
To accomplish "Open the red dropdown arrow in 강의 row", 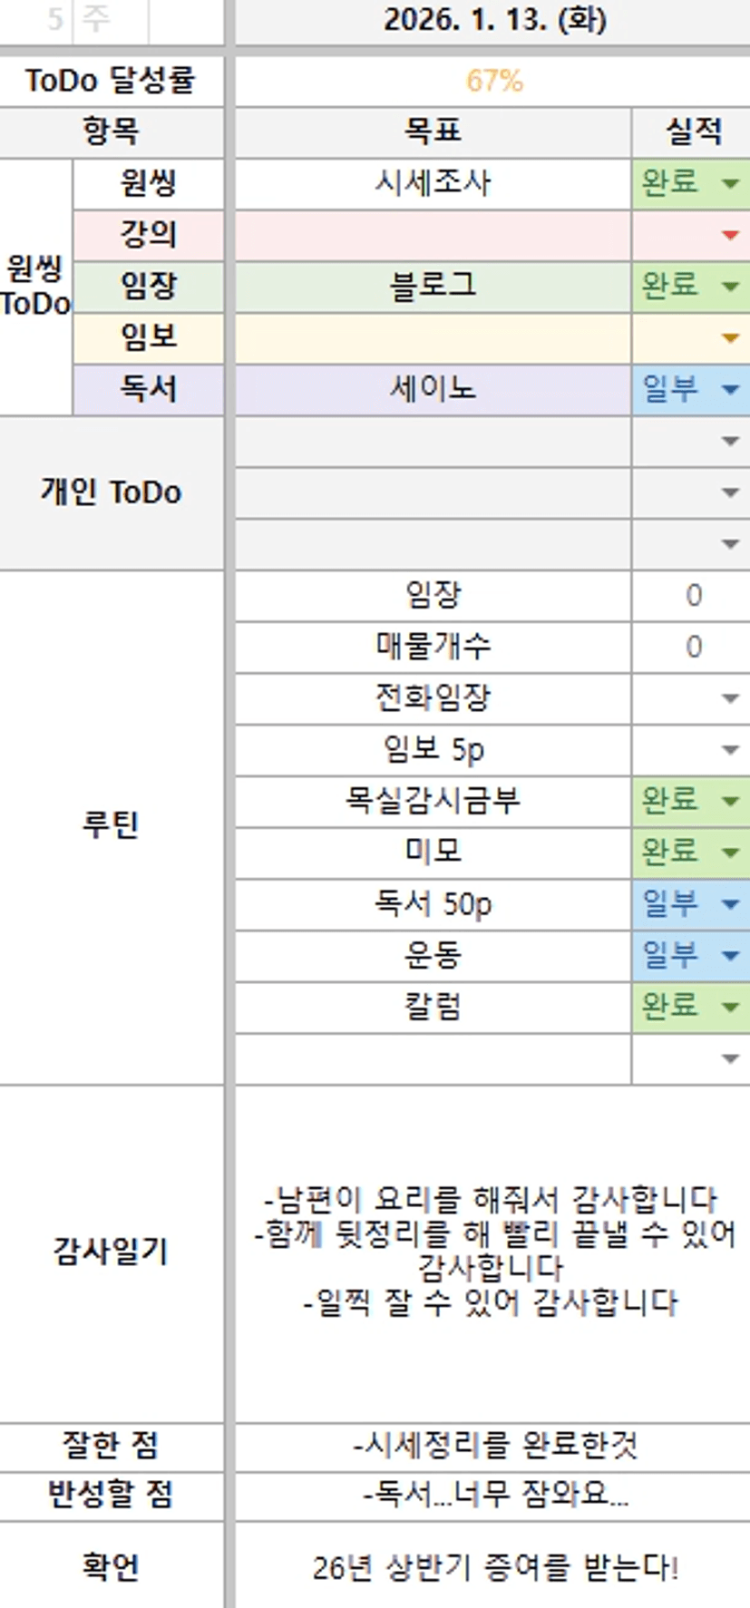I will 730,236.
